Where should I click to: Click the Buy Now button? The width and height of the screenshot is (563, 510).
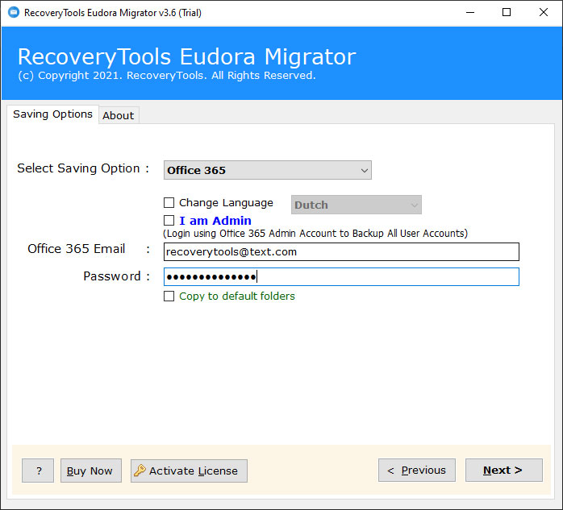(x=91, y=471)
